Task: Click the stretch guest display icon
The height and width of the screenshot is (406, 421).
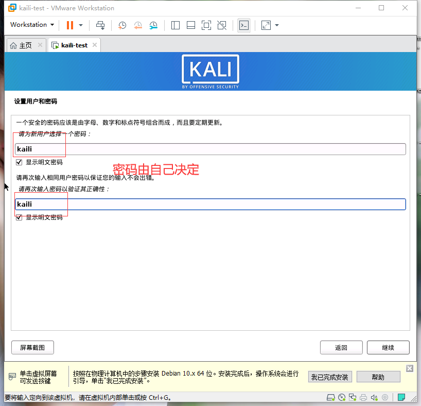Action: coord(266,25)
